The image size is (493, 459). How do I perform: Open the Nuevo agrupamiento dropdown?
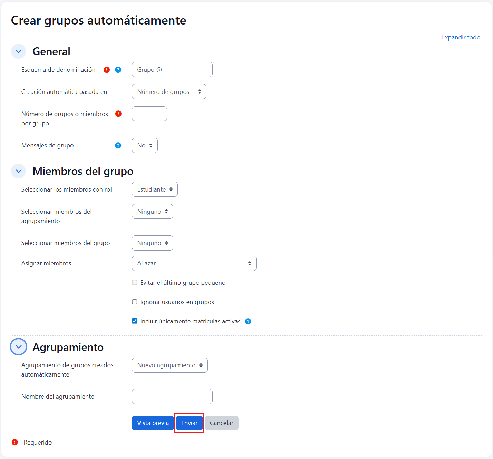click(x=170, y=365)
